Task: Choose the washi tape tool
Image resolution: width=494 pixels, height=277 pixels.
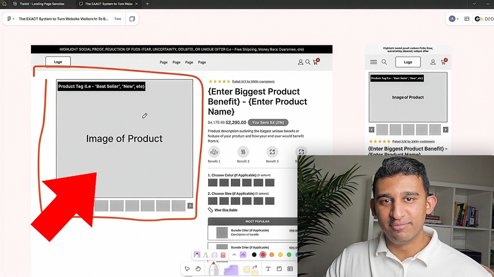Action: (214, 255)
